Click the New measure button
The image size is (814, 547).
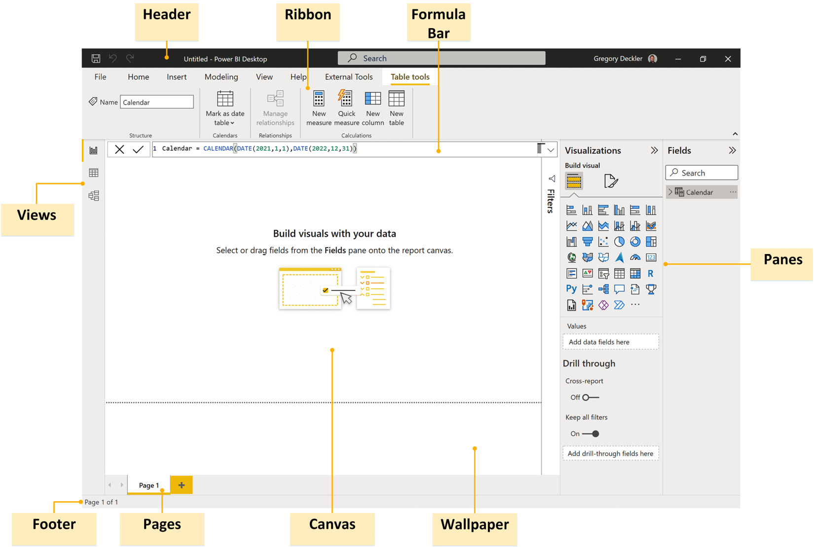tap(319, 109)
